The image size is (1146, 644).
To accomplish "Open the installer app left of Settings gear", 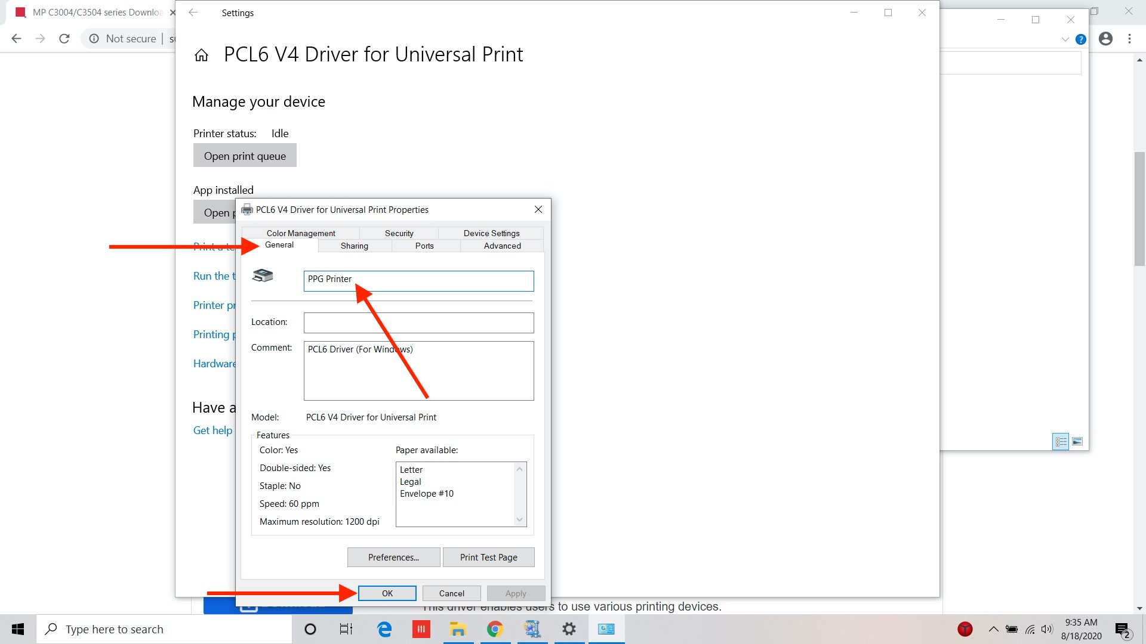I will (x=532, y=629).
